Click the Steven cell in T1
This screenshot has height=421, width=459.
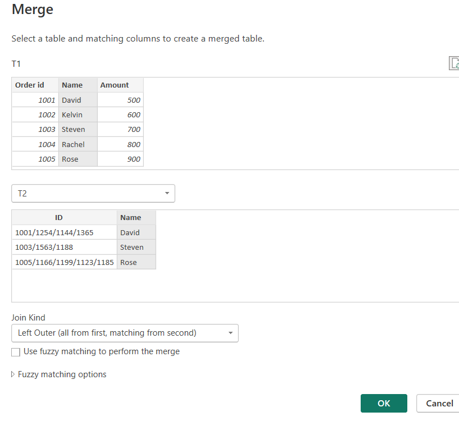(x=78, y=129)
